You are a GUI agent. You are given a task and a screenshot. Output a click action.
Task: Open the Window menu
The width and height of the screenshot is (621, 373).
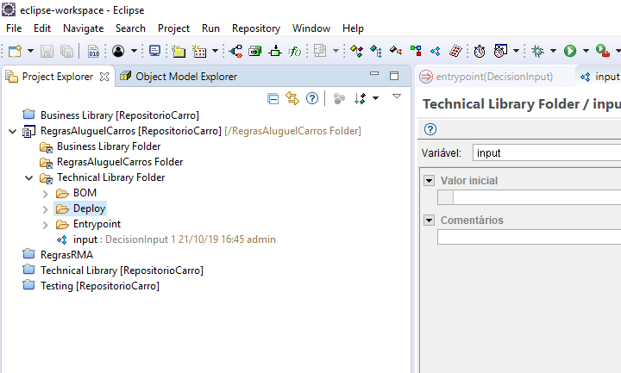pos(311,28)
